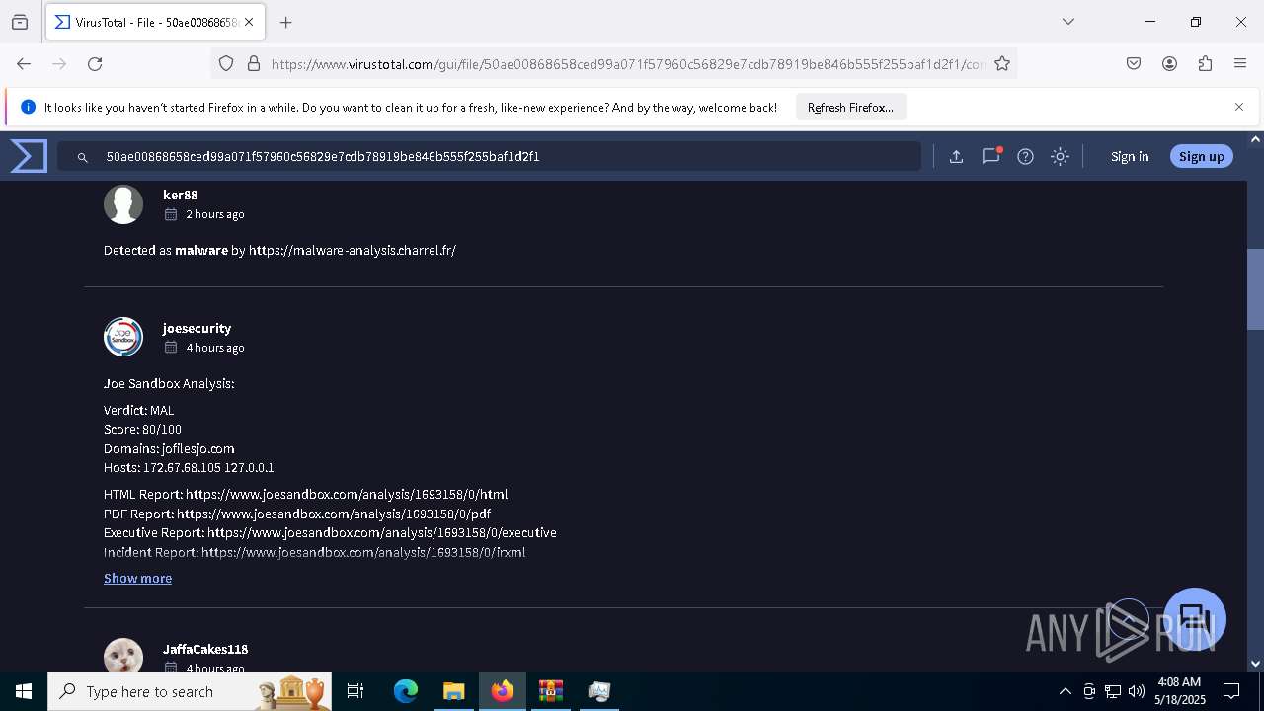Open Microsoft Edge from taskbar
Screen dimensions: 1264x711
[406, 691]
